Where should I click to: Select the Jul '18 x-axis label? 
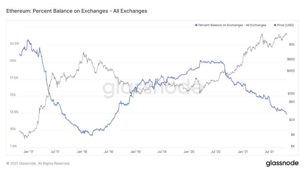108,152
